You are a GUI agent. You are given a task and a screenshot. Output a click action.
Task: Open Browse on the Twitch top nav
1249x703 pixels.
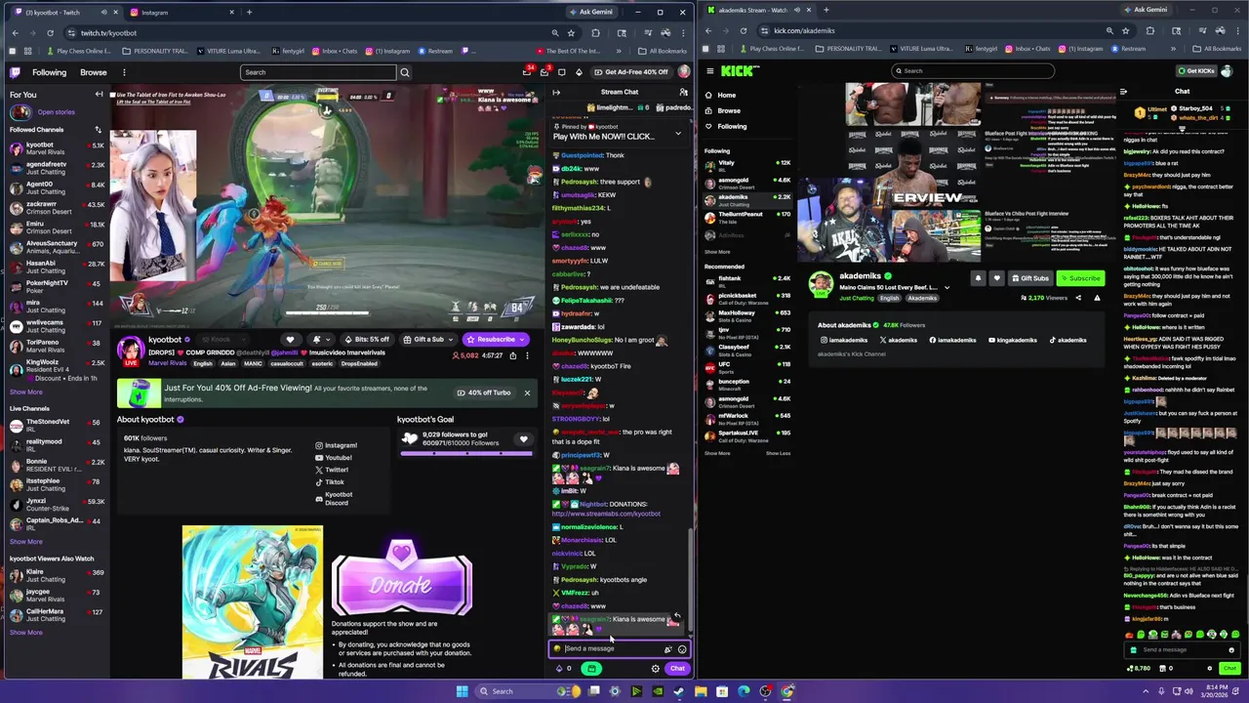(94, 72)
